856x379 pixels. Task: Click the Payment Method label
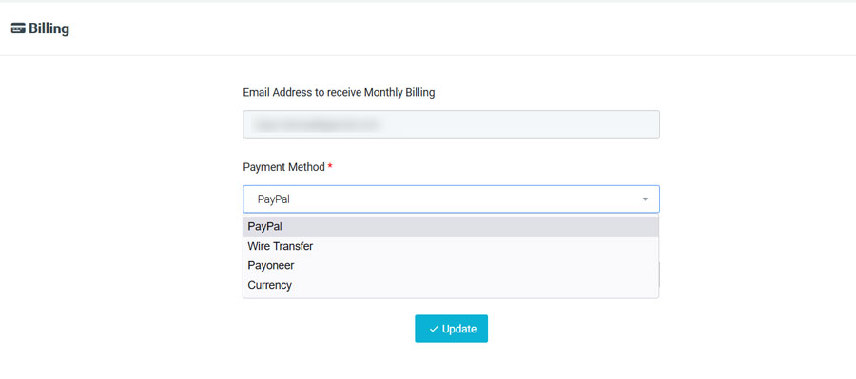click(x=283, y=167)
